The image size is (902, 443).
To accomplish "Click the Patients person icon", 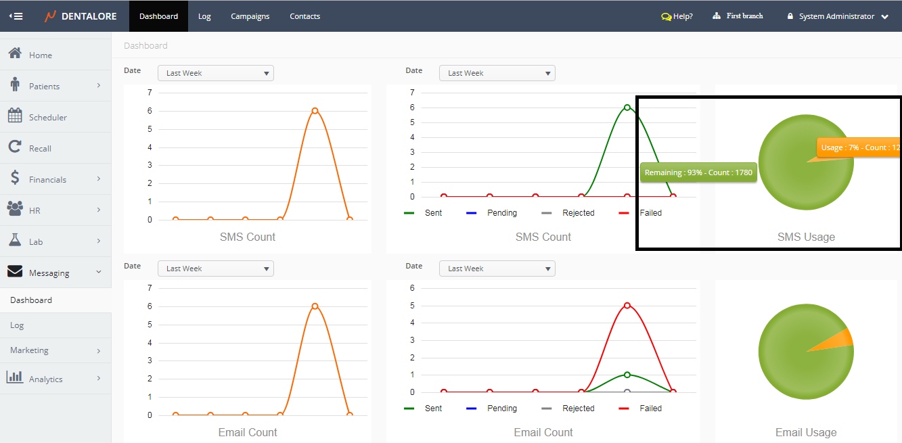I will 15,85.
